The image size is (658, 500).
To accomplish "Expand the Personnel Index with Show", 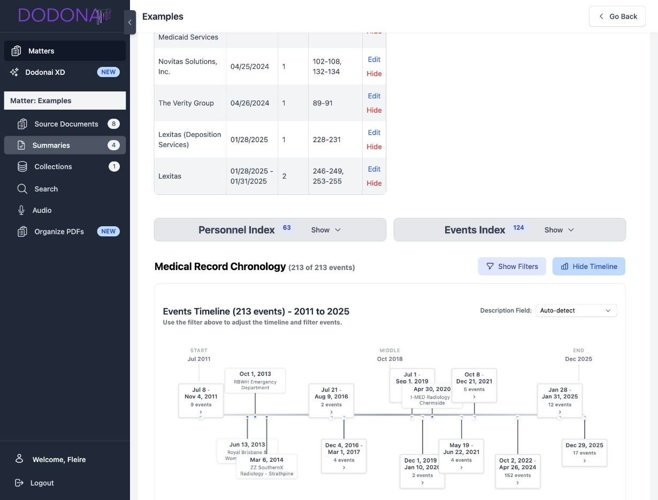I will pyautogui.click(x=326, y=230).
